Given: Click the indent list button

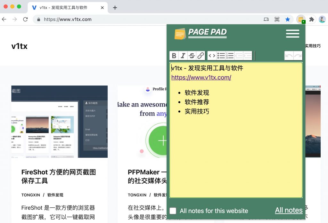Looking at the screenshot, I should coord(248,56).
